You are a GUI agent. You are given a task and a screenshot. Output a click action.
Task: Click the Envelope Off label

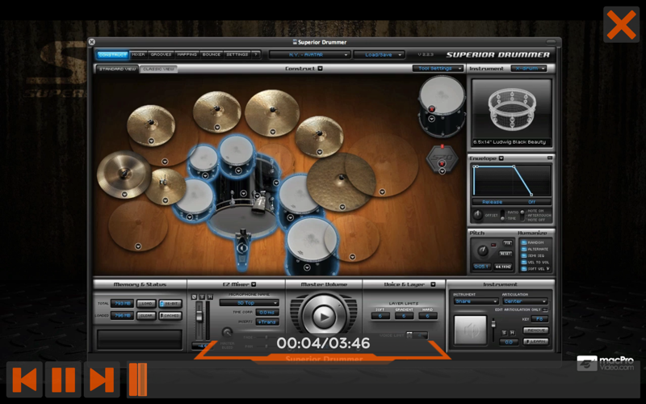click(532, 202)
